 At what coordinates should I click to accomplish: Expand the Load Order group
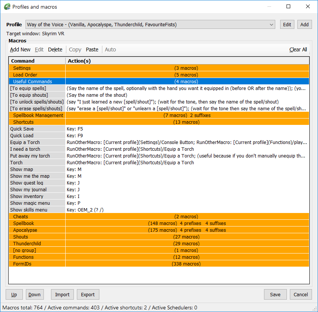(25, 75)
